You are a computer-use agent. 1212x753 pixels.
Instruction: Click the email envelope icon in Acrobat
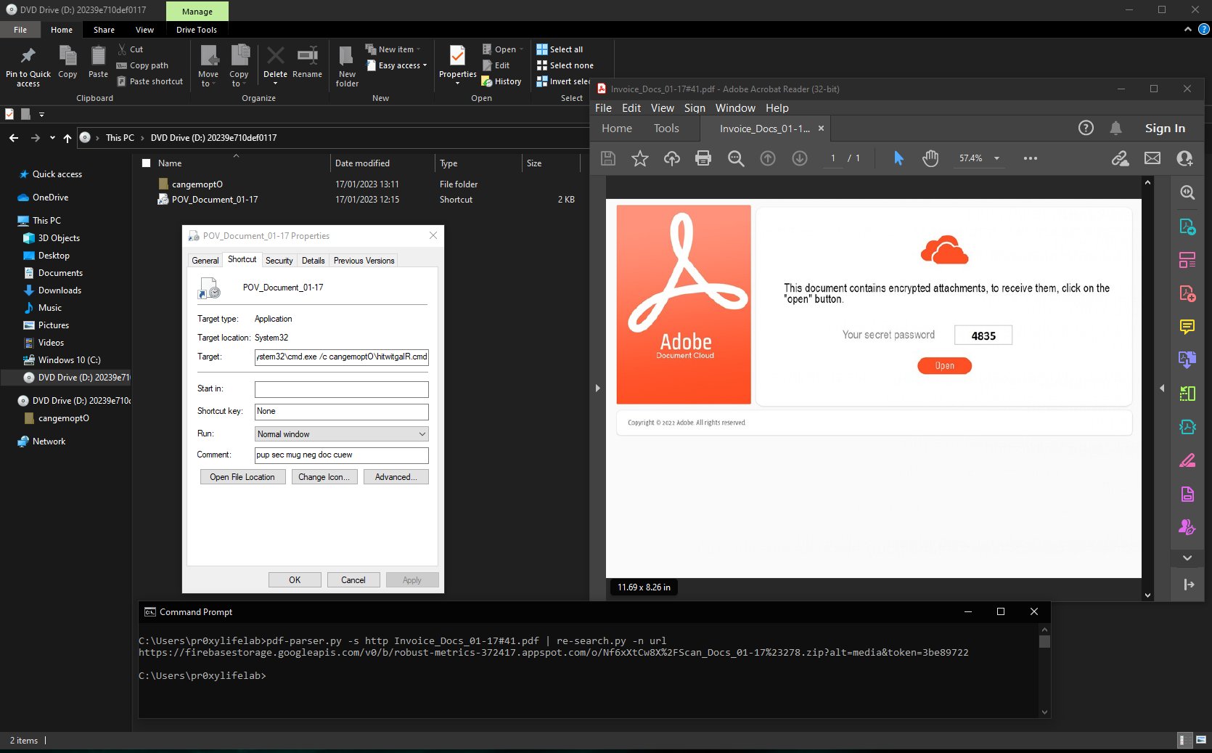tap(1152, 158)
